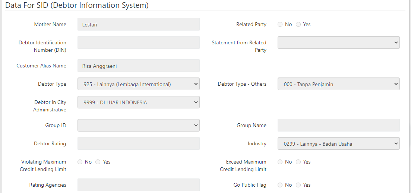The width and height of the screenshot is (411, 193).
Task: Open the Industry dropdown
Action: (338, 144)
